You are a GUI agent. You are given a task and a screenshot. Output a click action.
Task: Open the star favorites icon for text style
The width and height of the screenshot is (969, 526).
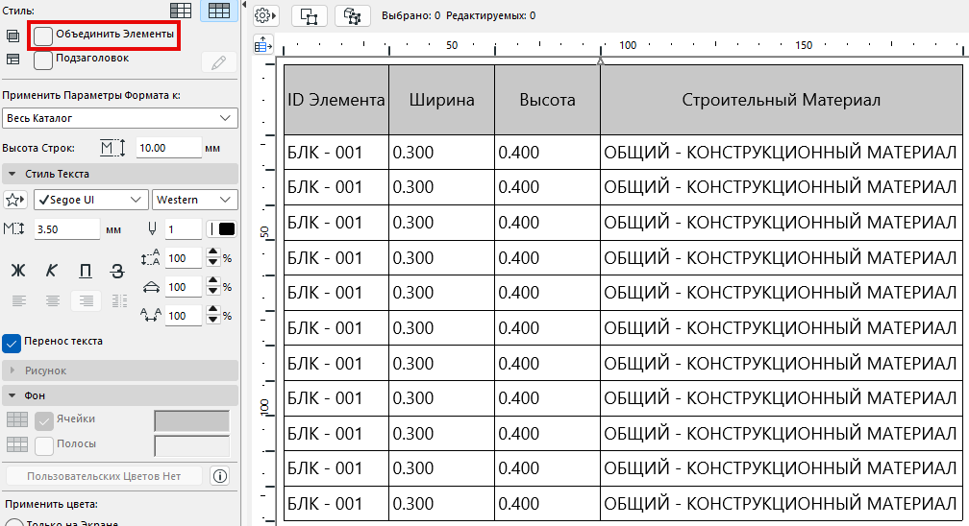(x=14, y=200)
